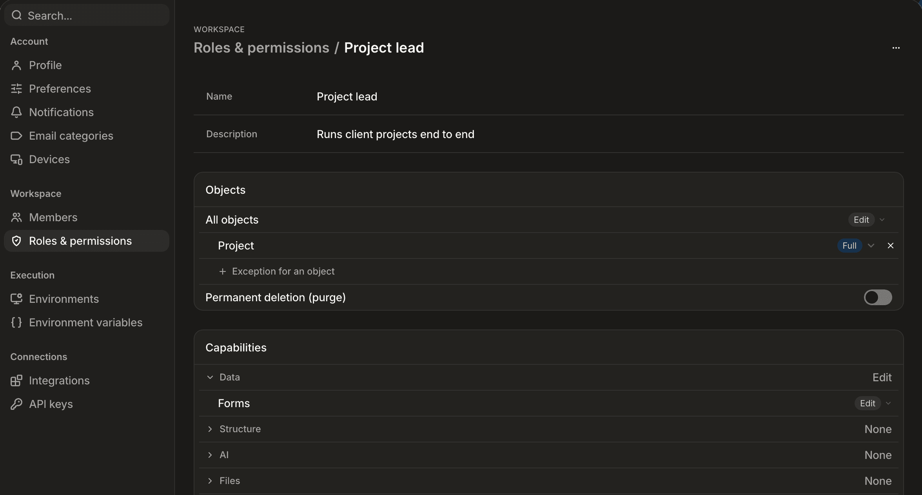
Task: Click the Data group Edit value
Action: (x=882, y=377)
